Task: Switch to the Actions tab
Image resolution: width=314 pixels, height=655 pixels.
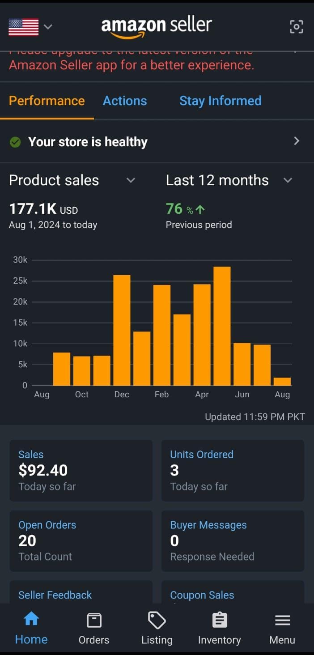Action: pos(125,101)
